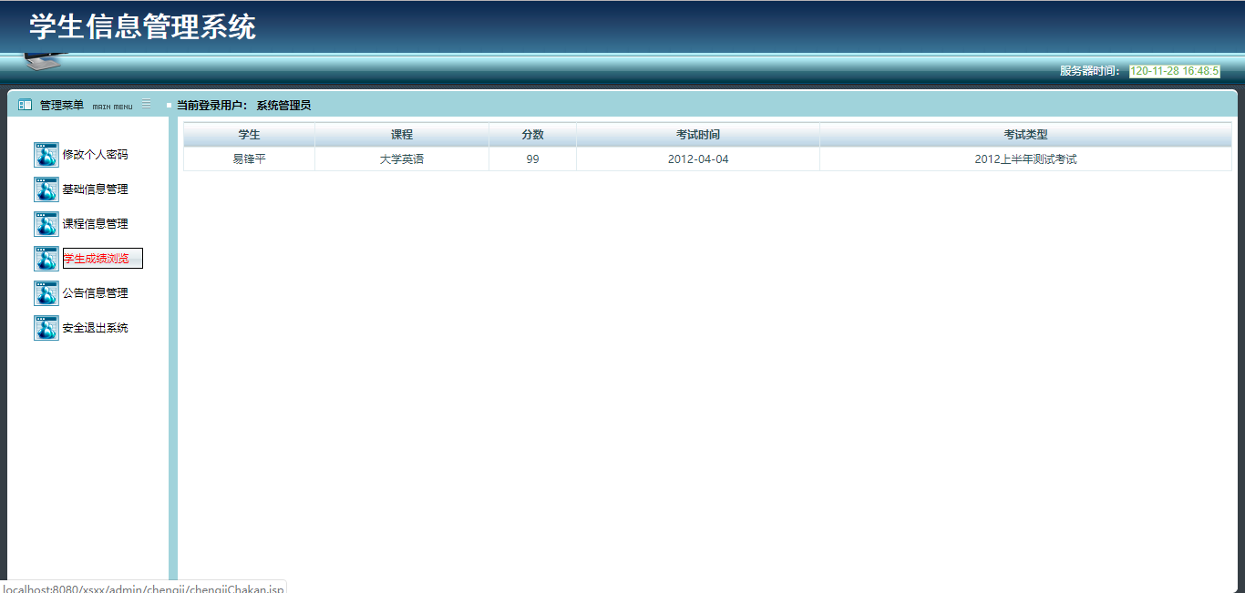
Task: Click the icon beside 公告信息管理
Action: pos(46,293)
